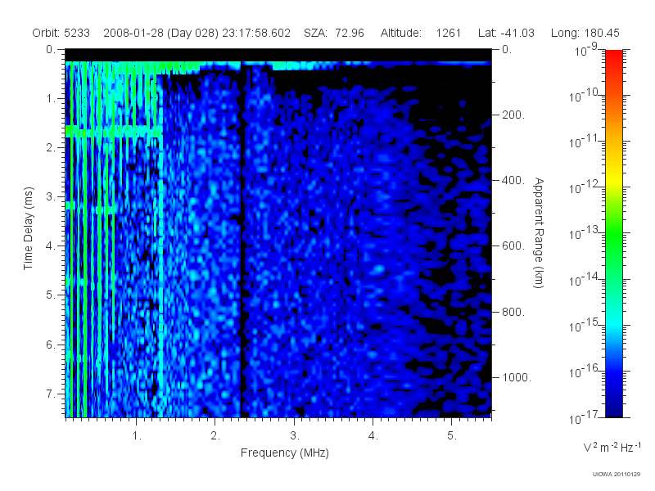Click the 'Frequency (MHz)' axis label
Screen dimensions: 655x491
tap(285, 453)
